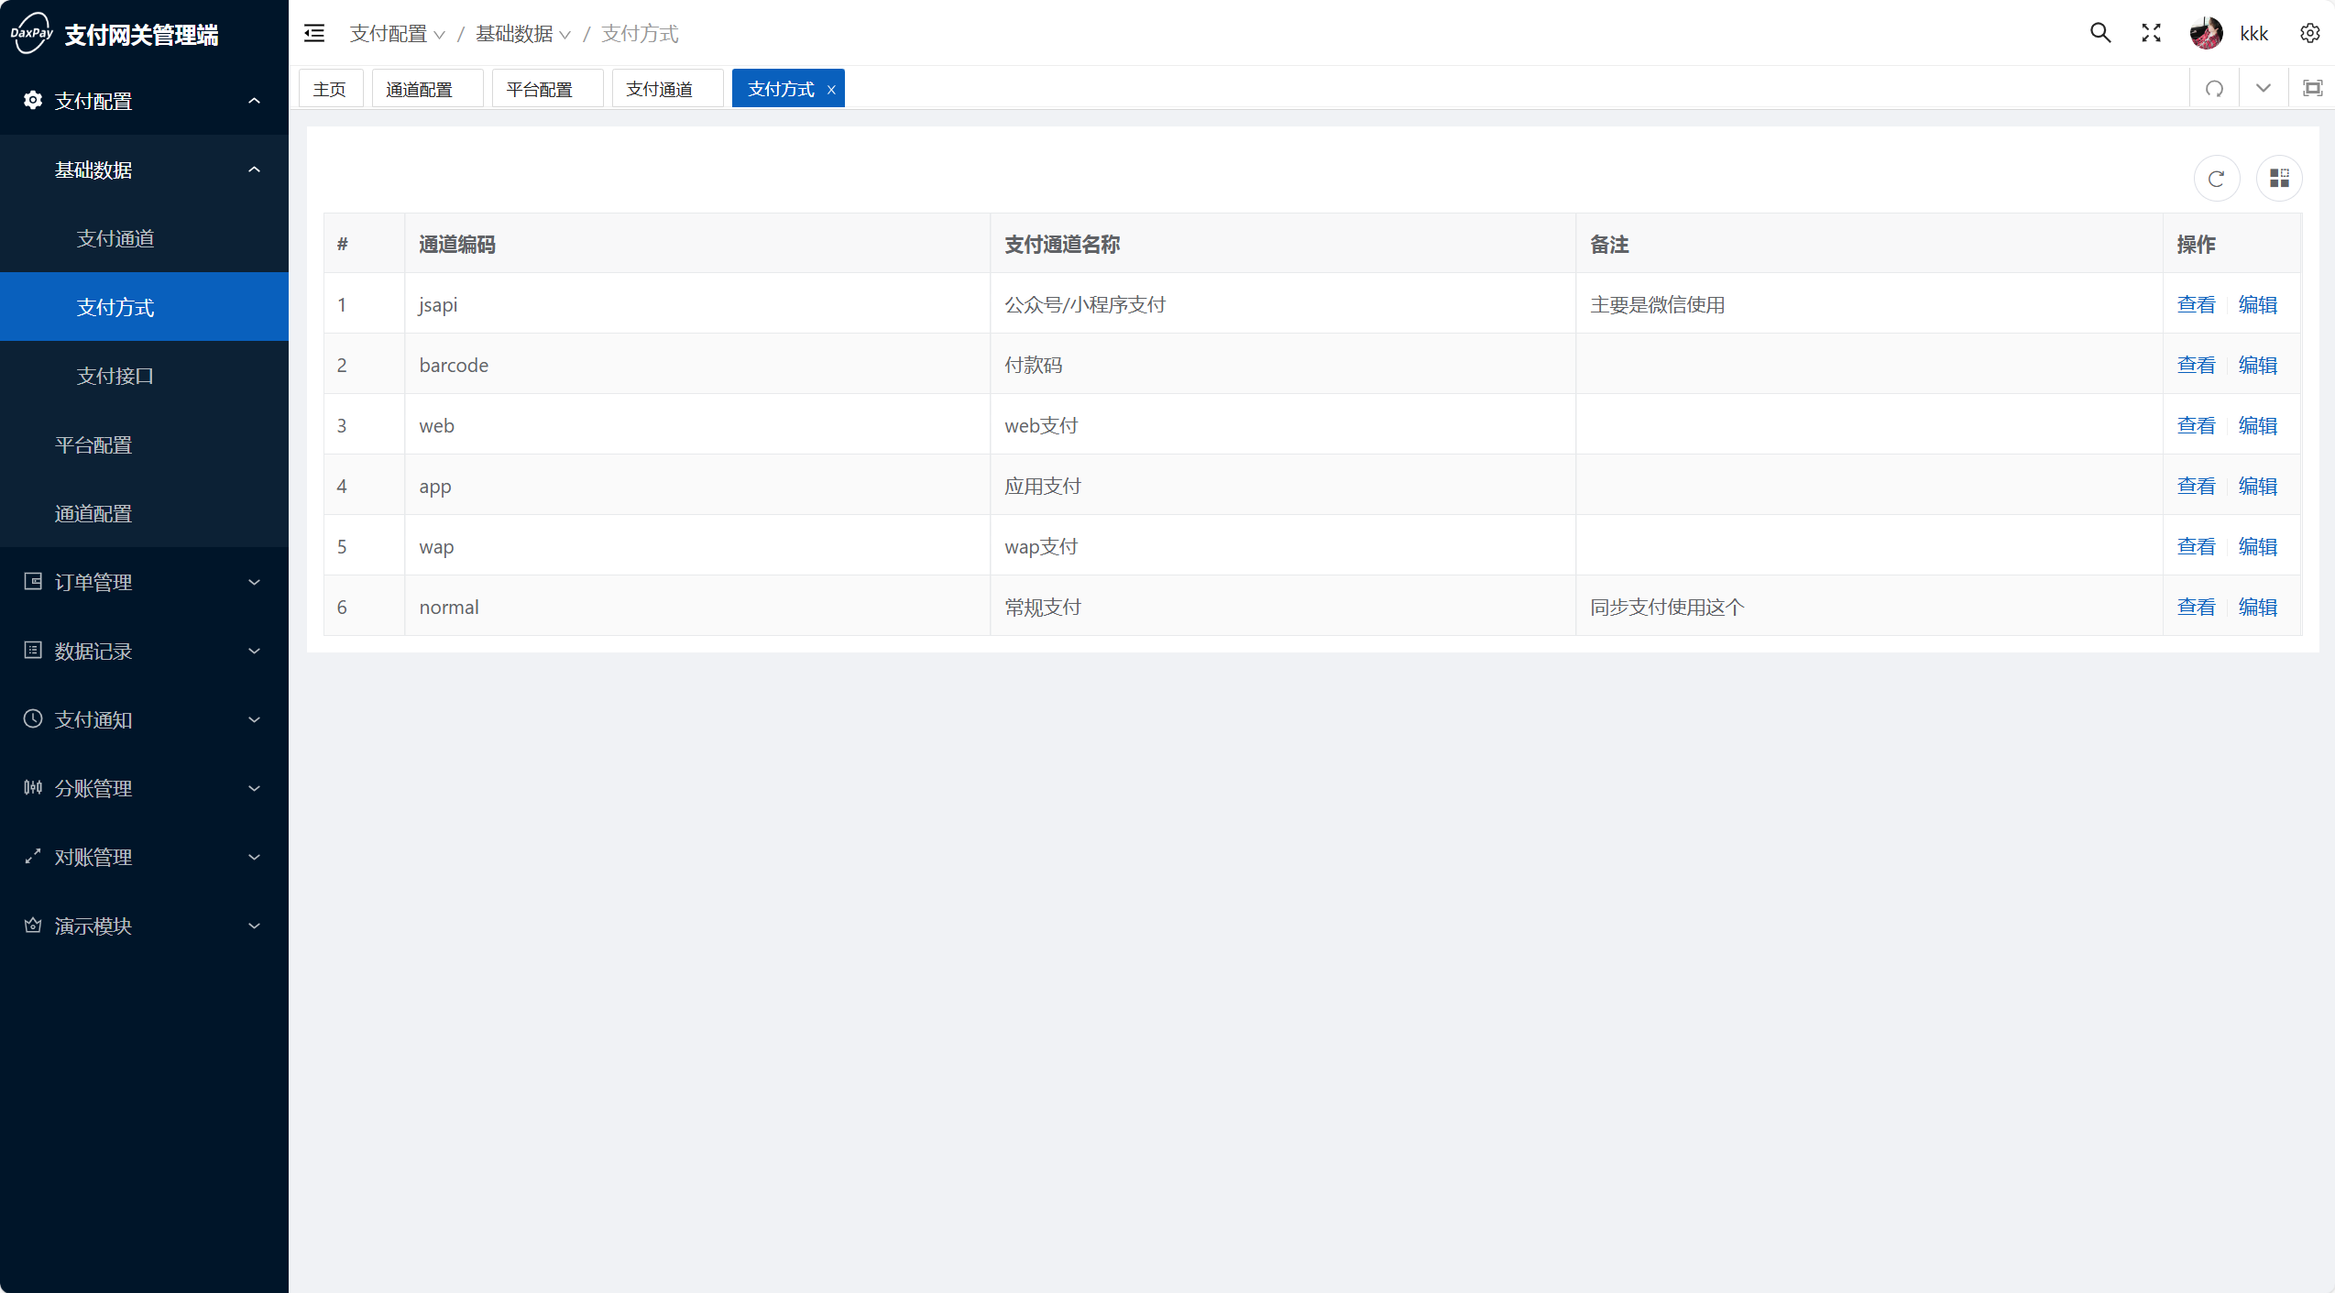Click the clock icon of 支付通知
This screenshot has height=1293, width=2335.
coord(33,719)
